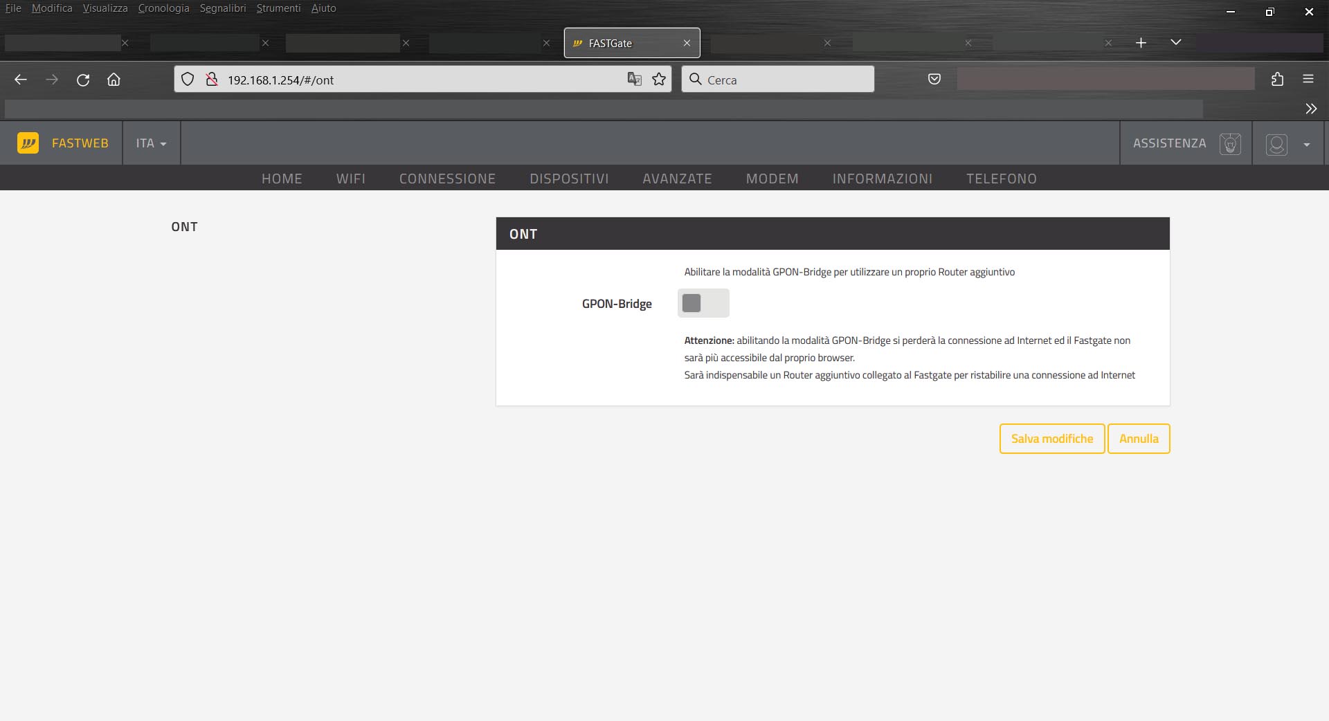Click the user profile avatar icon

(x=1276, y=144)
